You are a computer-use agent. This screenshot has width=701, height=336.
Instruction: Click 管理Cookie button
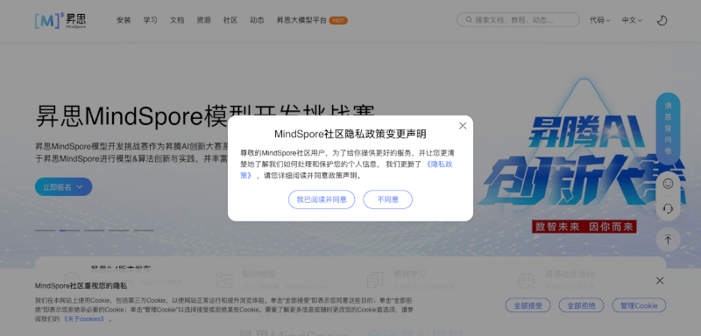point(639,305)
